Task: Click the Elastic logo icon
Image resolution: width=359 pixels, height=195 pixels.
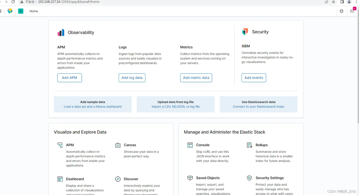Action: tap(10, 11)
